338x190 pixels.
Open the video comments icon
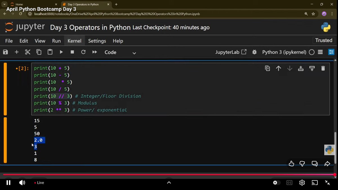(315, 164)
